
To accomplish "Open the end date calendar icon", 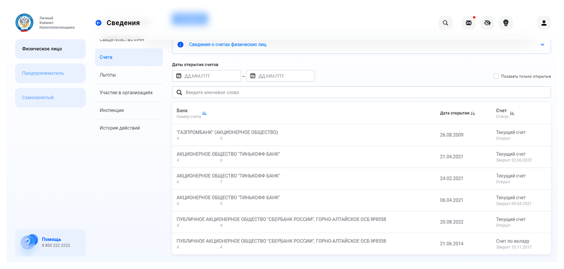I will [x=253, y=76].
